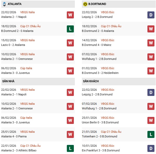Click the W badge for B.Dortmund 3 - 2 Heidenheim
The width and height of the screenshot is (156, 154).
pos(151,71)
